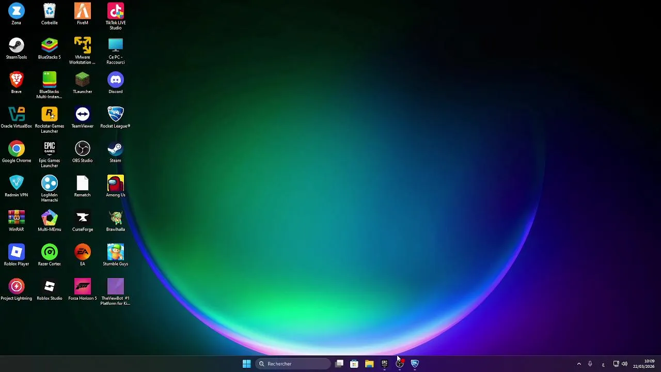Switch to Epic Games on the taskbar
The width and height of the screenshot is (661, 372).
[x=384, y=364]
